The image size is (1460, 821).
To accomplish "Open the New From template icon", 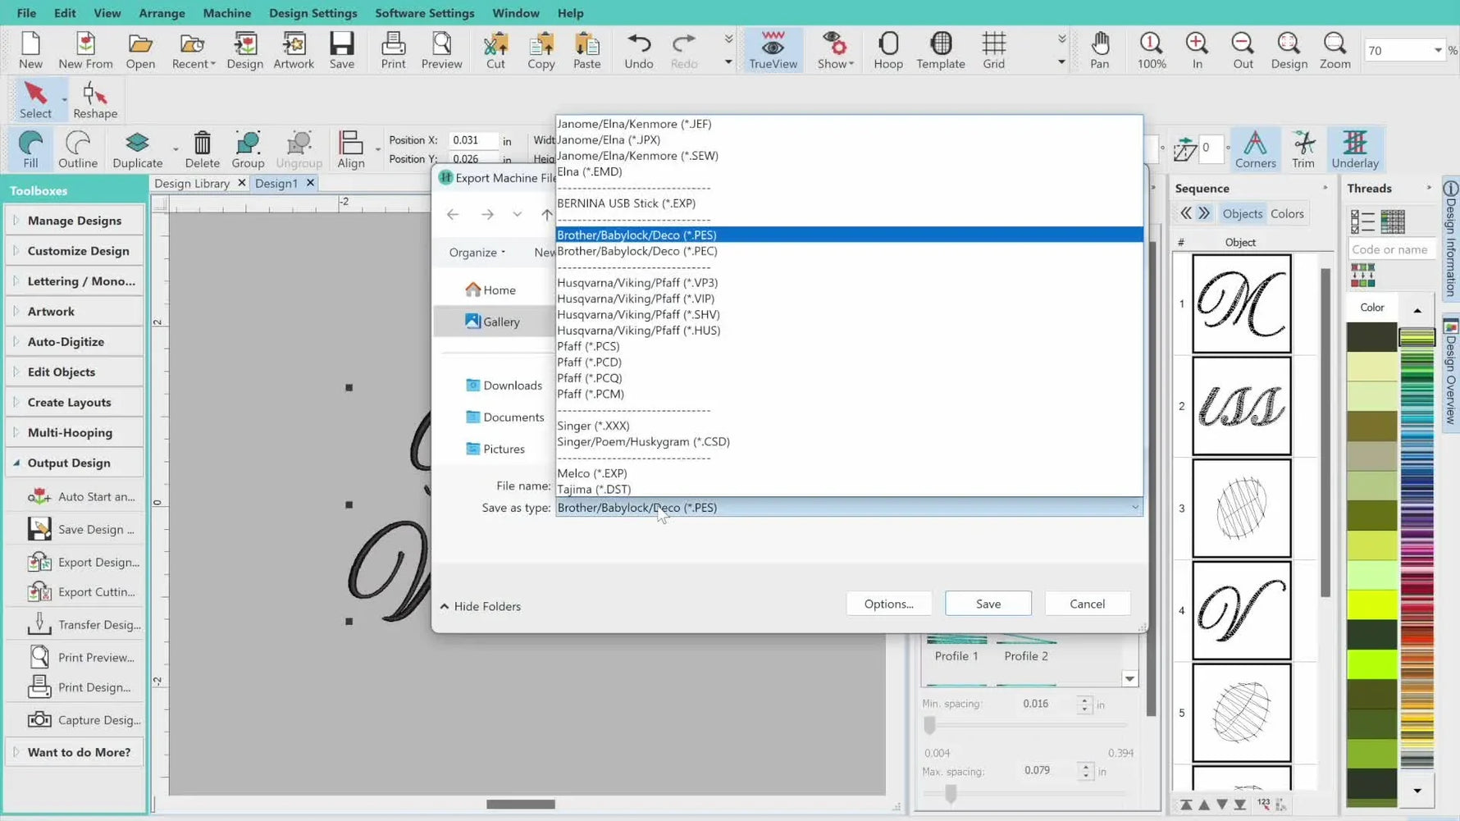I will tap(85, 50).
